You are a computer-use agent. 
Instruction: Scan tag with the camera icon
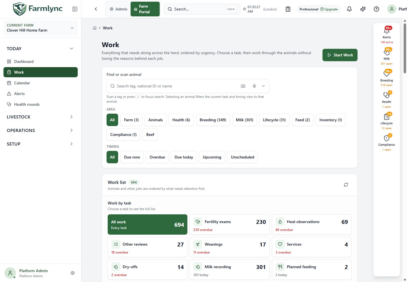click(x=243, y=86)
